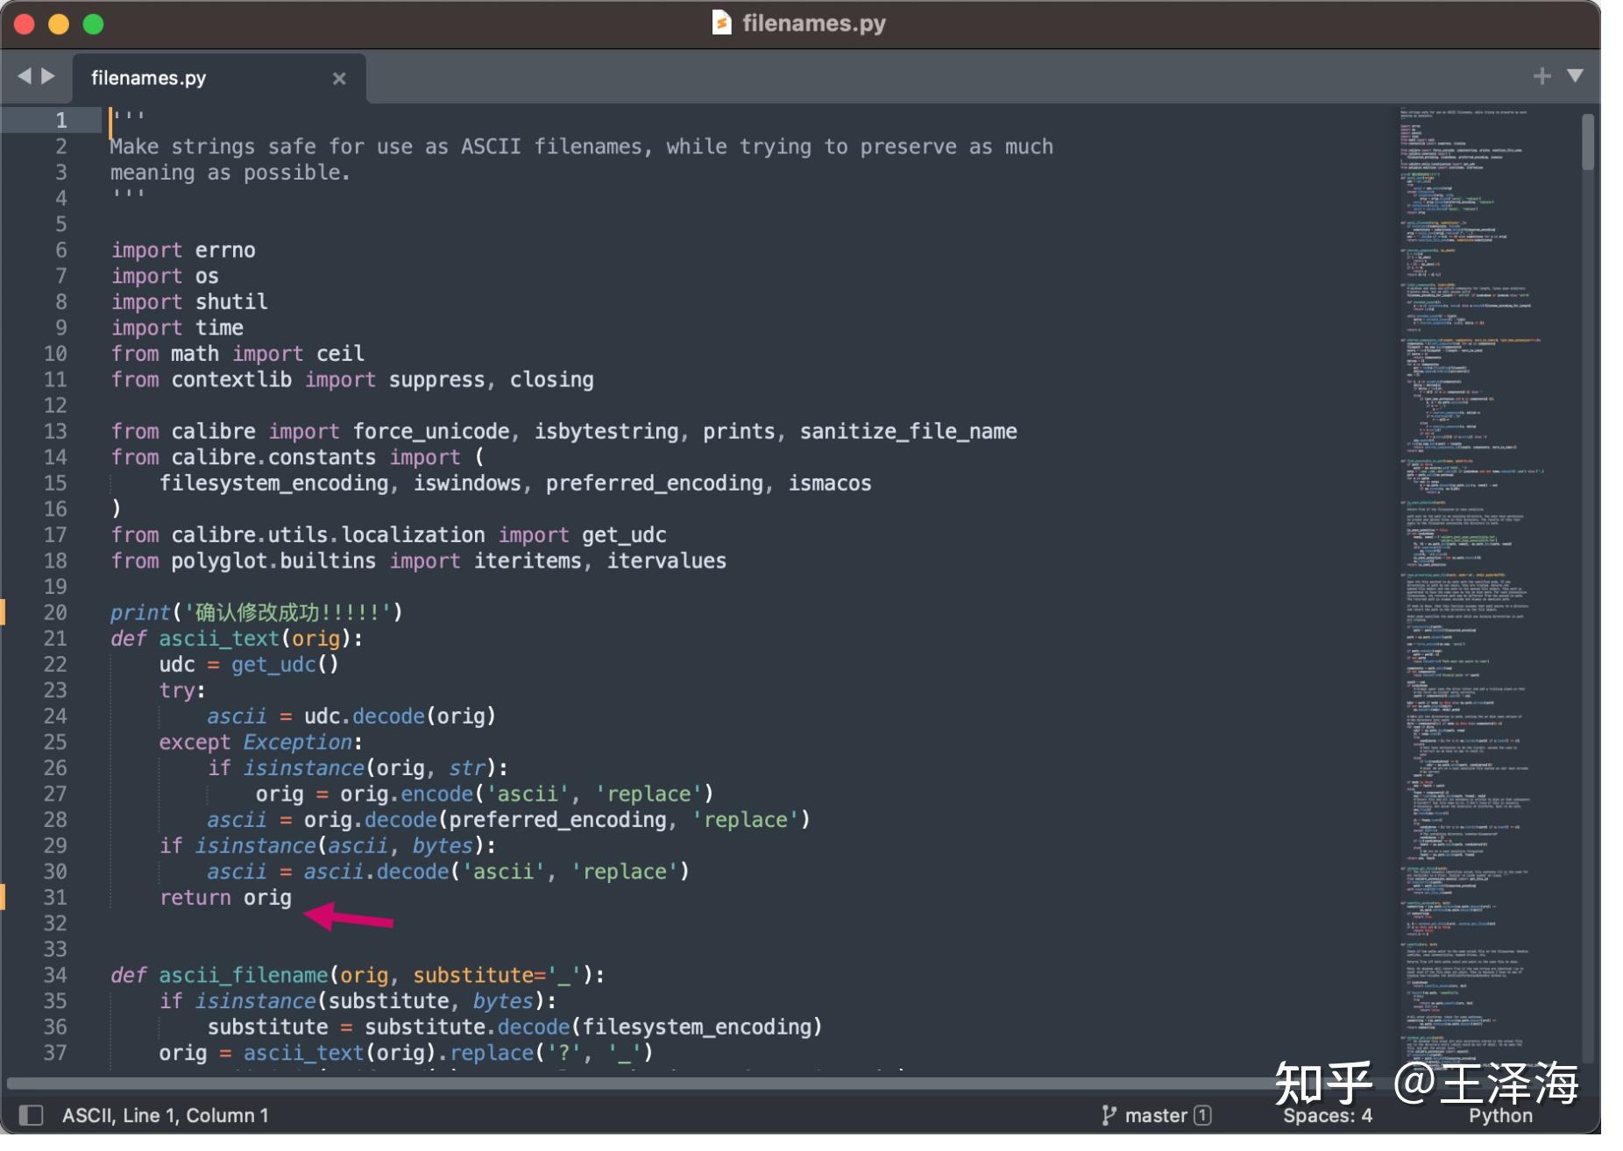Click the 'import time' line
Viewport: 1623px width, 1151px height.
tap(177, 328)
